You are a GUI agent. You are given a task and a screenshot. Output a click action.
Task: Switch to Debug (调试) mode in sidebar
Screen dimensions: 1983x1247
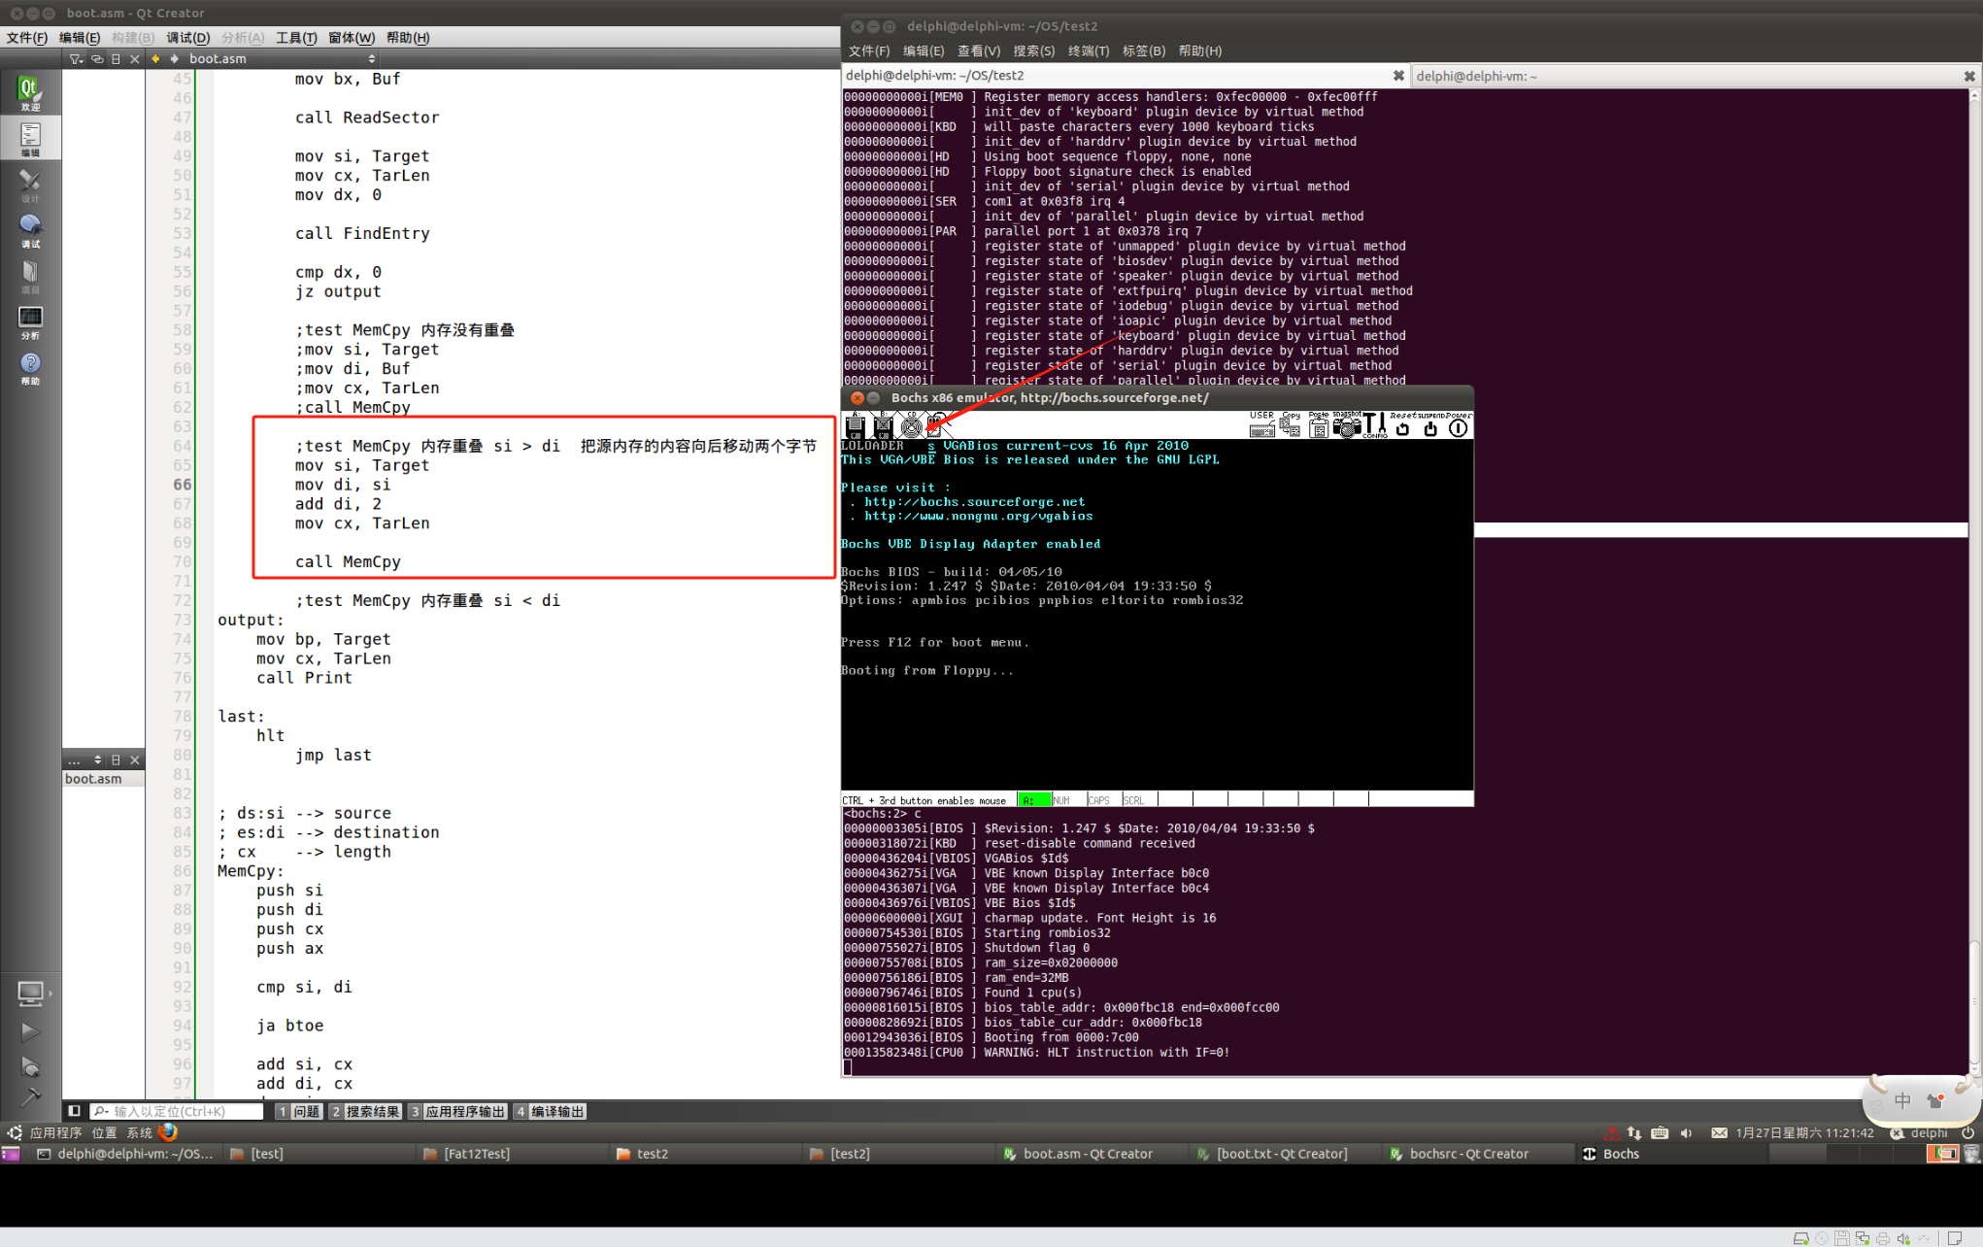pos(29,230)
